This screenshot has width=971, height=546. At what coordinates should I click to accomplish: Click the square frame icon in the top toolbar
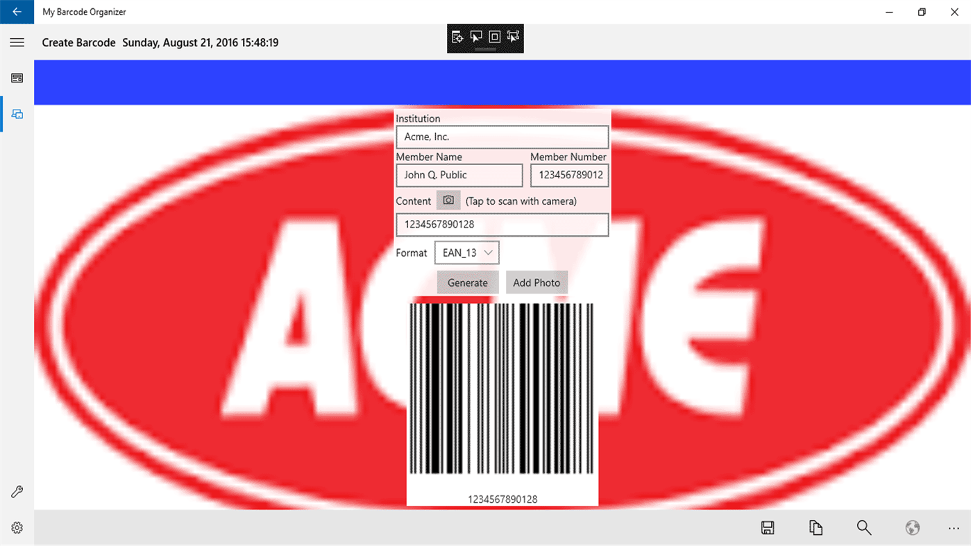[494, 38]
